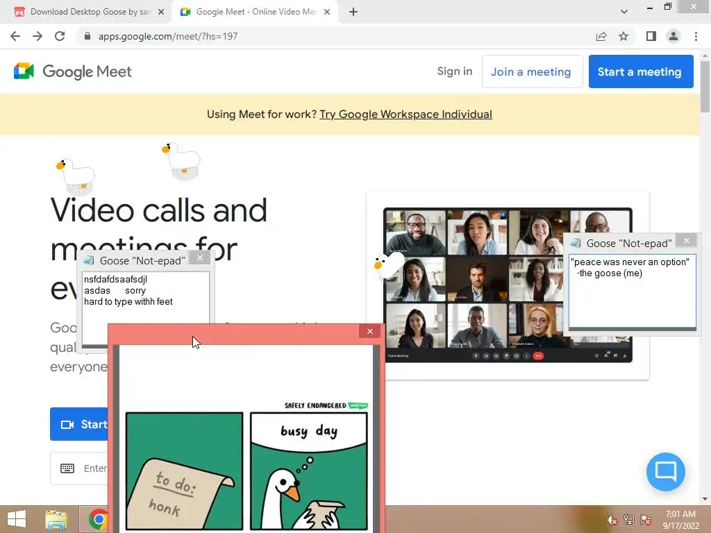This screenshot has height=533, width=711.
Task: Open the browser side panel icon
Action: pos(651,36)
